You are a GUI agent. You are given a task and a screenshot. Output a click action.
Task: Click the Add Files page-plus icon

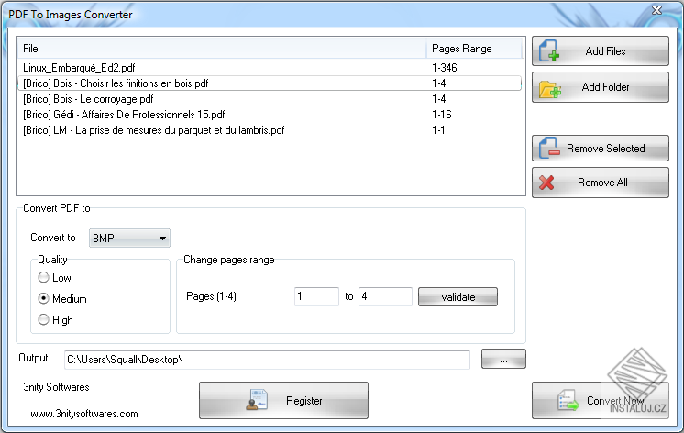click(549, 51)
